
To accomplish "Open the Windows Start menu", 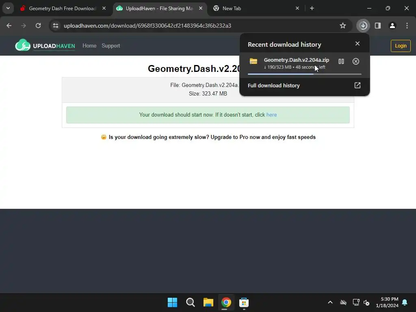I will (x=172, y=302).
